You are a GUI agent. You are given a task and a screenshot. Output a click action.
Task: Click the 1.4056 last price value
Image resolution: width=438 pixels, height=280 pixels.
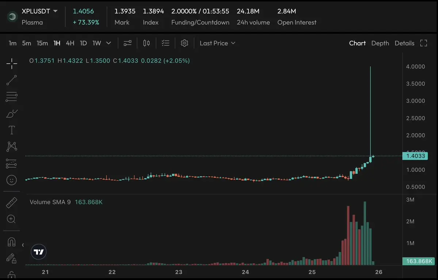tap(83, 11)
